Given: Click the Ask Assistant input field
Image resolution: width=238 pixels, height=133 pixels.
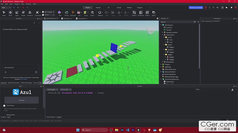Looking at the screenshot, I should click(21, 67).
